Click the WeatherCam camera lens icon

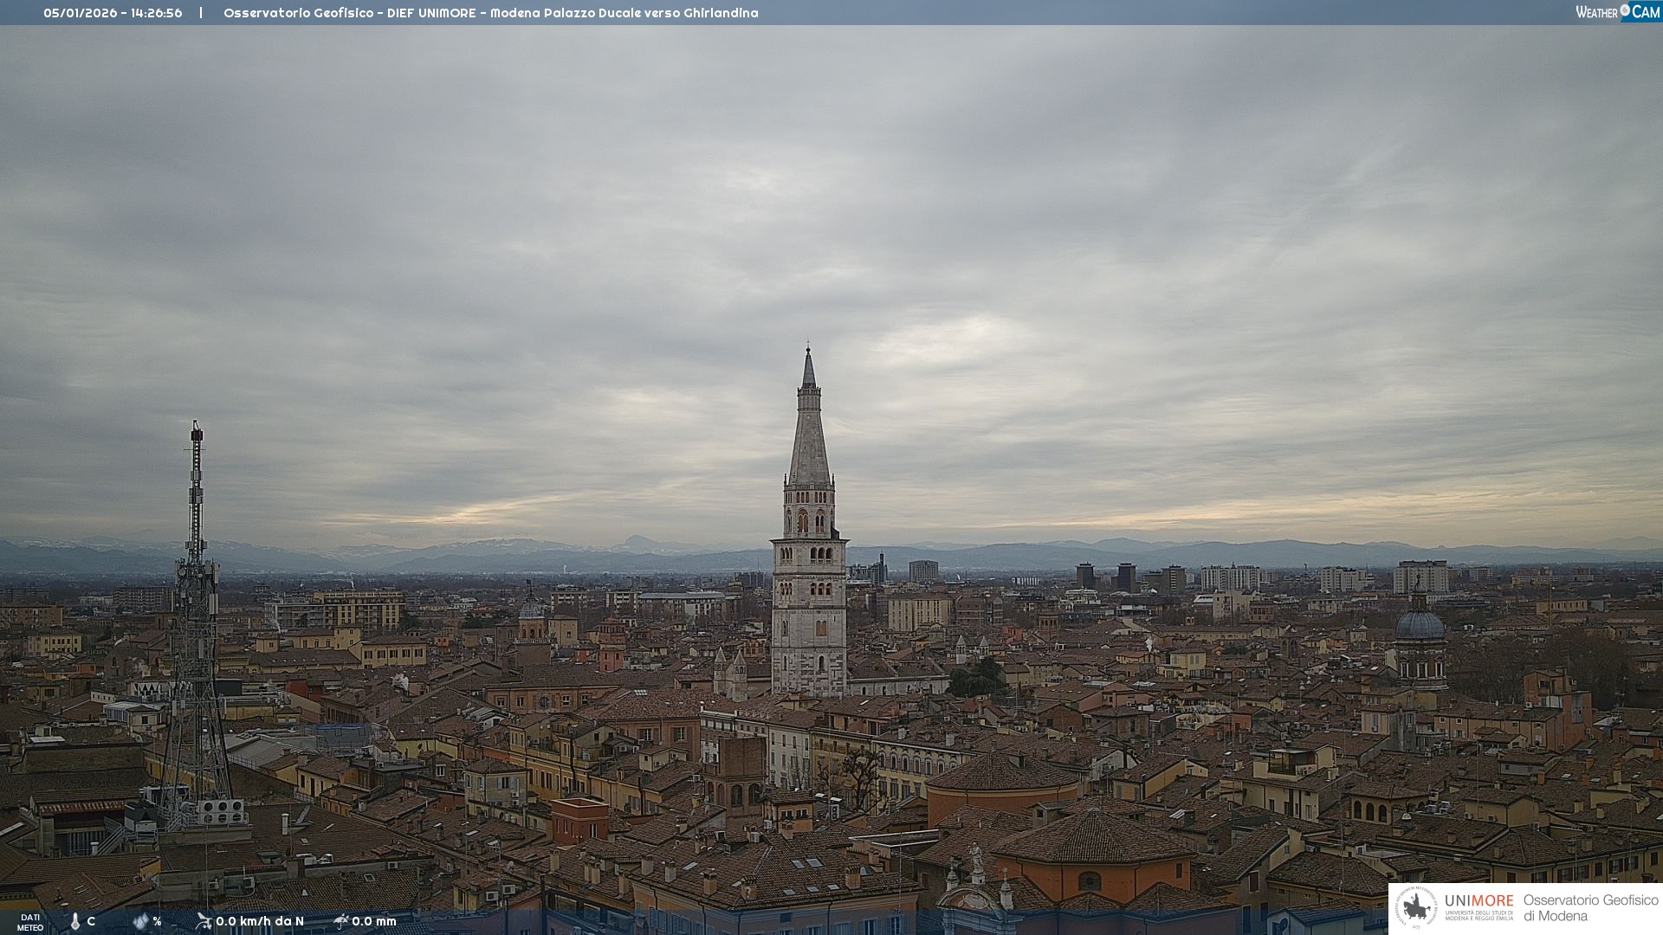pos(1625,10)
